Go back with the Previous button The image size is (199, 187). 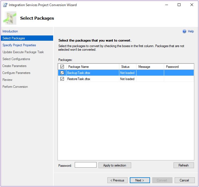(x=117, y=180)
